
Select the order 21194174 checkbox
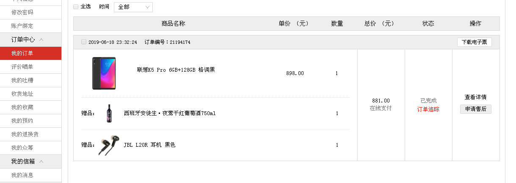click(x=84, y=42)
